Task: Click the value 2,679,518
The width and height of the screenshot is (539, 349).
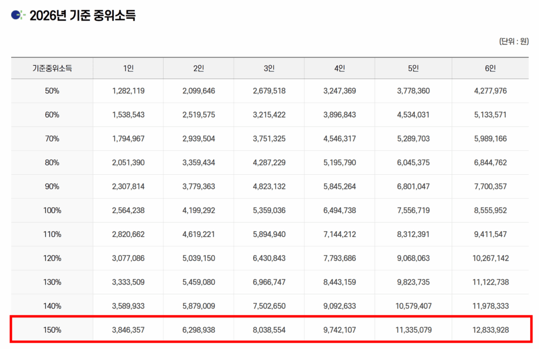Action: 269,91
